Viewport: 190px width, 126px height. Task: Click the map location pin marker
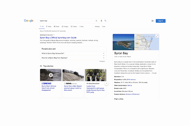point(152,39)
